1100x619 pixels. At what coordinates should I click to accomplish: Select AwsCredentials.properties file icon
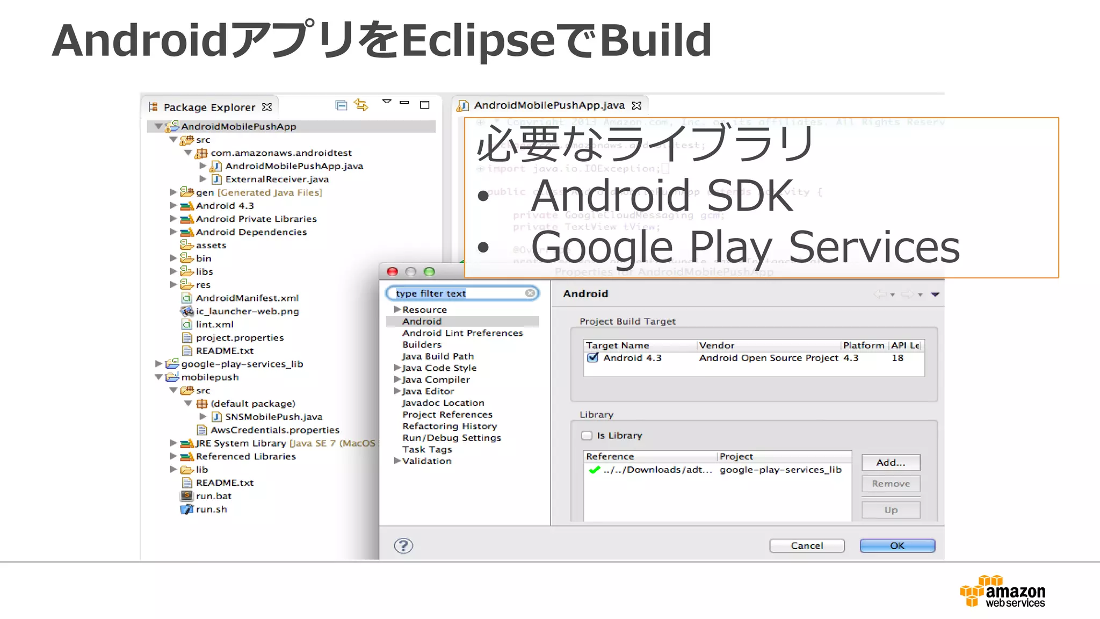point(202,430)
